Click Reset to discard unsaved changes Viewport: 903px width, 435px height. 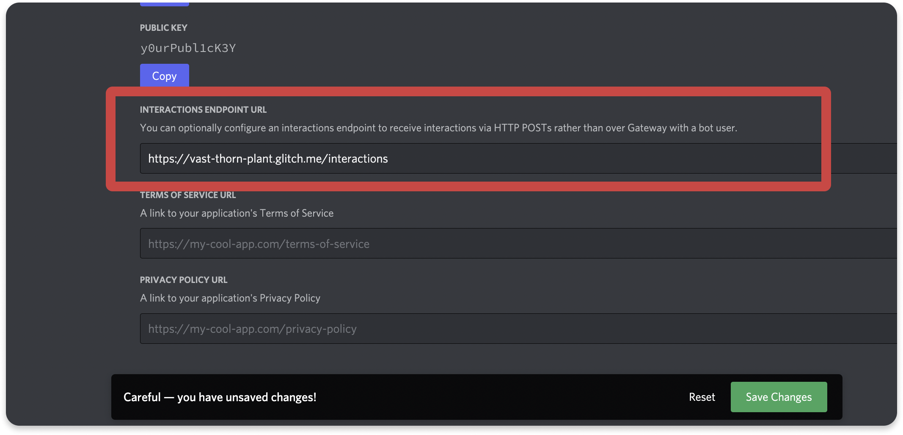point(701,397)
